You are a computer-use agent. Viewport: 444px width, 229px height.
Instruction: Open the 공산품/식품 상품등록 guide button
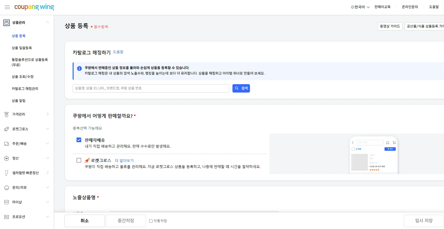pyautogui.click(x=424, y=26)
